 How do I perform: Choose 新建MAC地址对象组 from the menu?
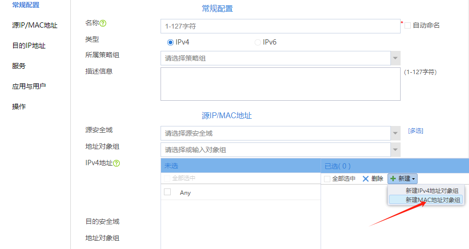(x=434, y=200)
